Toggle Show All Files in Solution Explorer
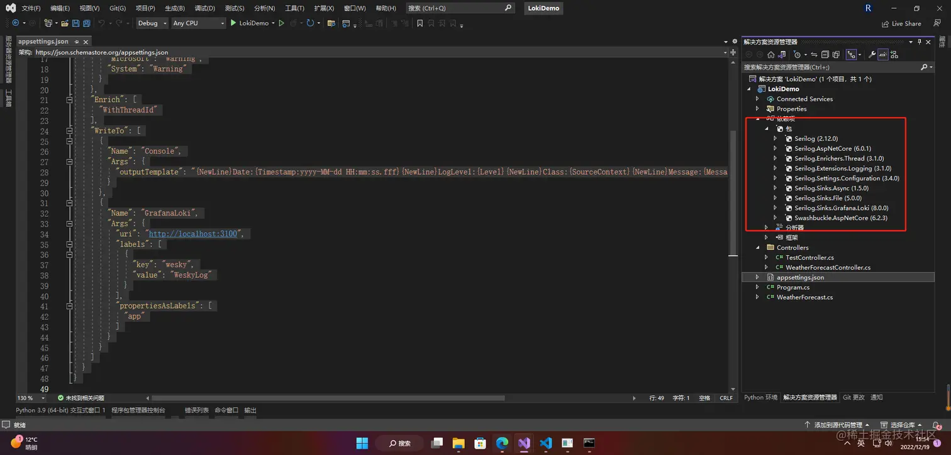 (836, 55)
